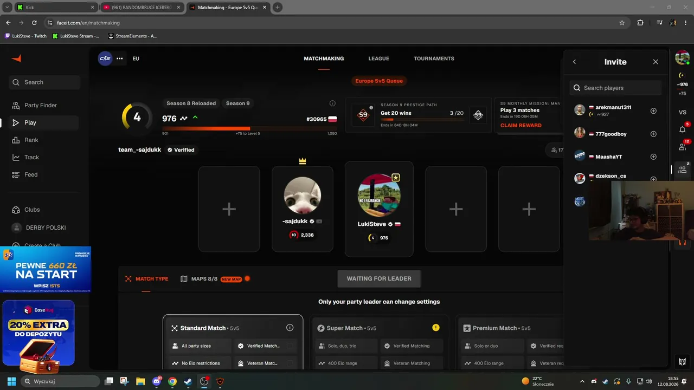Open the info icon beside Season 9
Image resolution: width=694 pixels, height=390 pixels.
tap(332, 103)
